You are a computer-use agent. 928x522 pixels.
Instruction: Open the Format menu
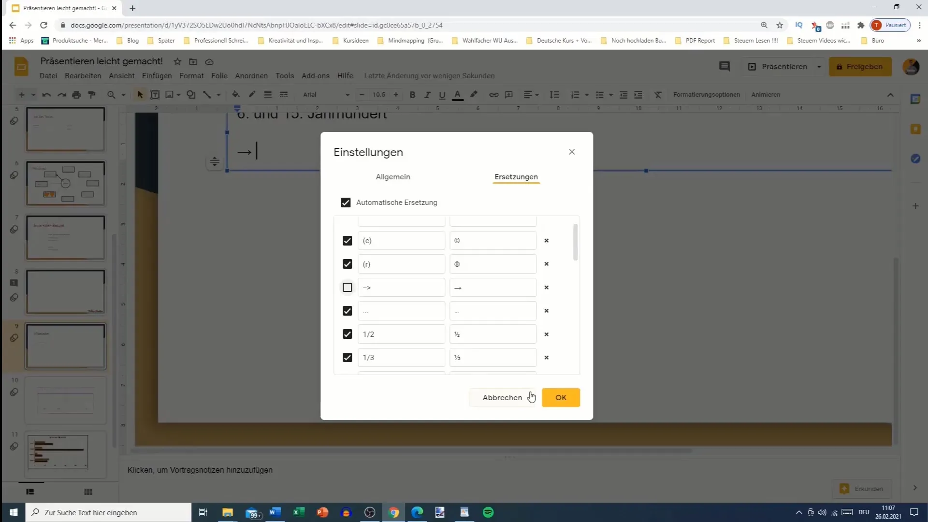click(191, 76)
